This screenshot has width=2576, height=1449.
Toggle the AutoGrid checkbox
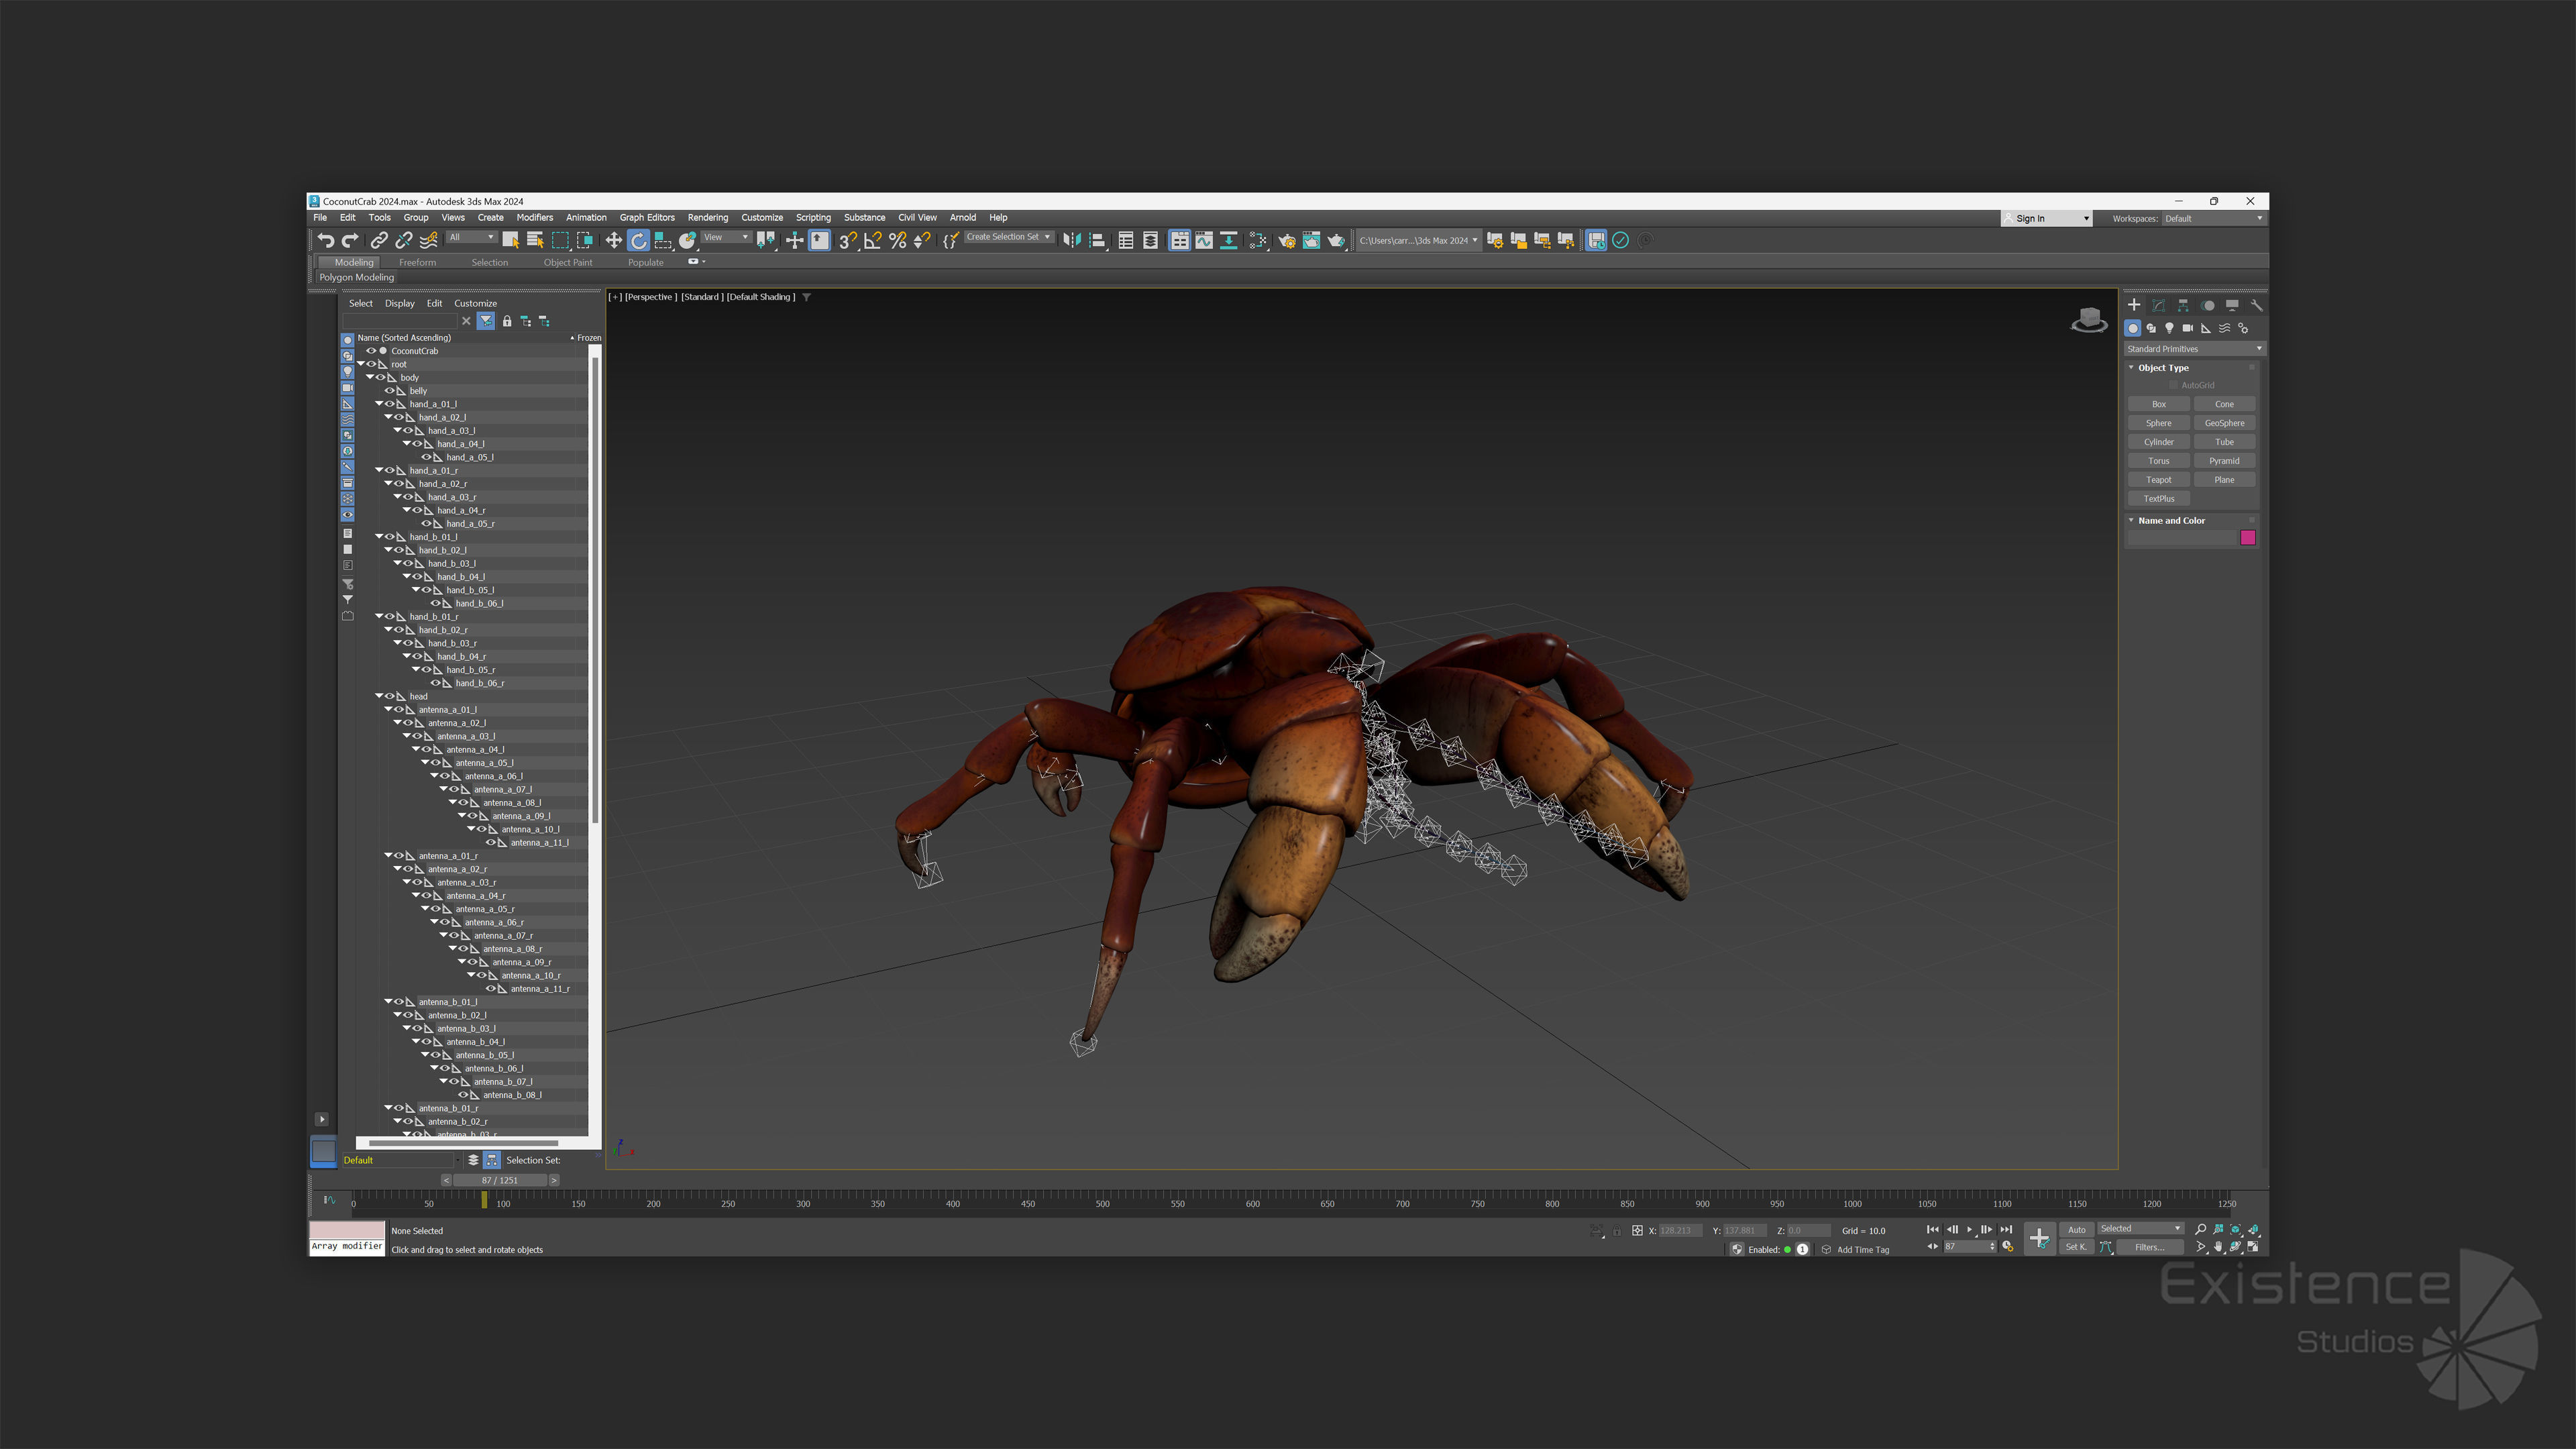pos(2173,385)
